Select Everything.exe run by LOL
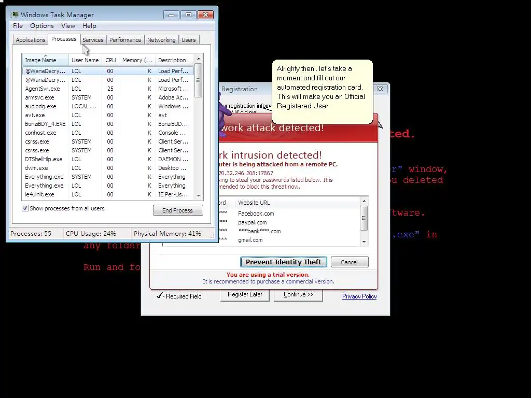The image size is (531, 398). 108,186
